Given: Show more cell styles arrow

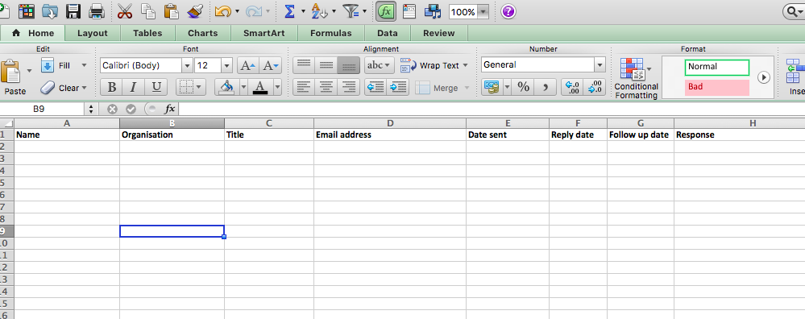Looking at the screenshot, I should pos(764,77).
